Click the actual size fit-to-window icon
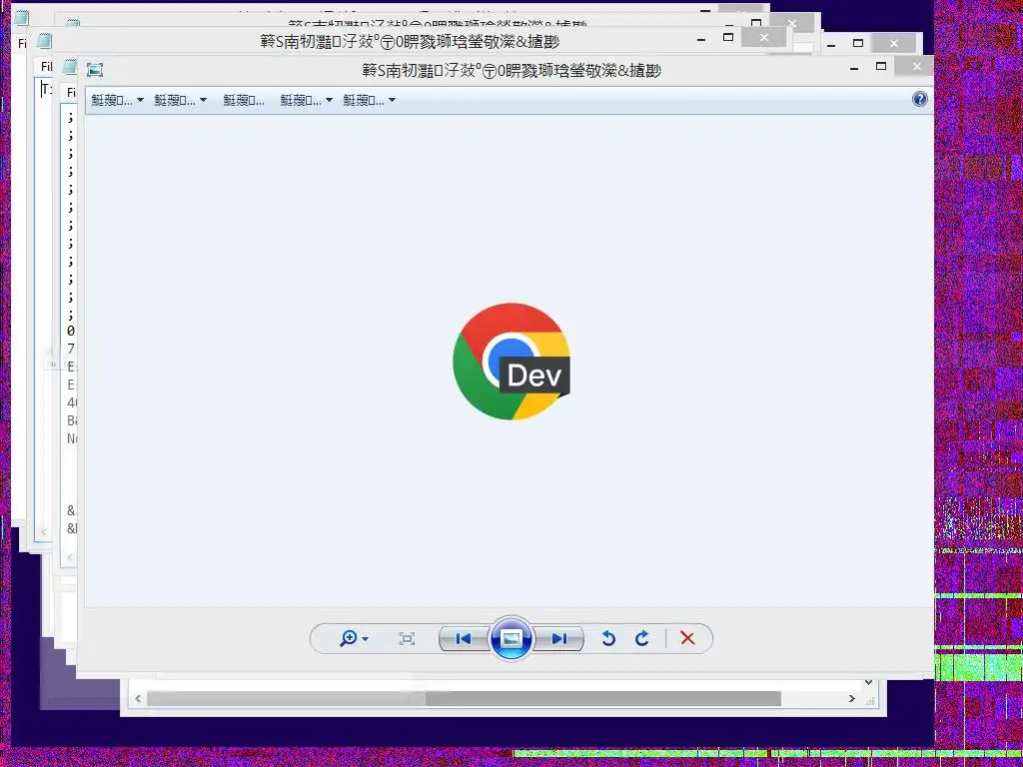The image size is (1023, 767). [407, 638]
